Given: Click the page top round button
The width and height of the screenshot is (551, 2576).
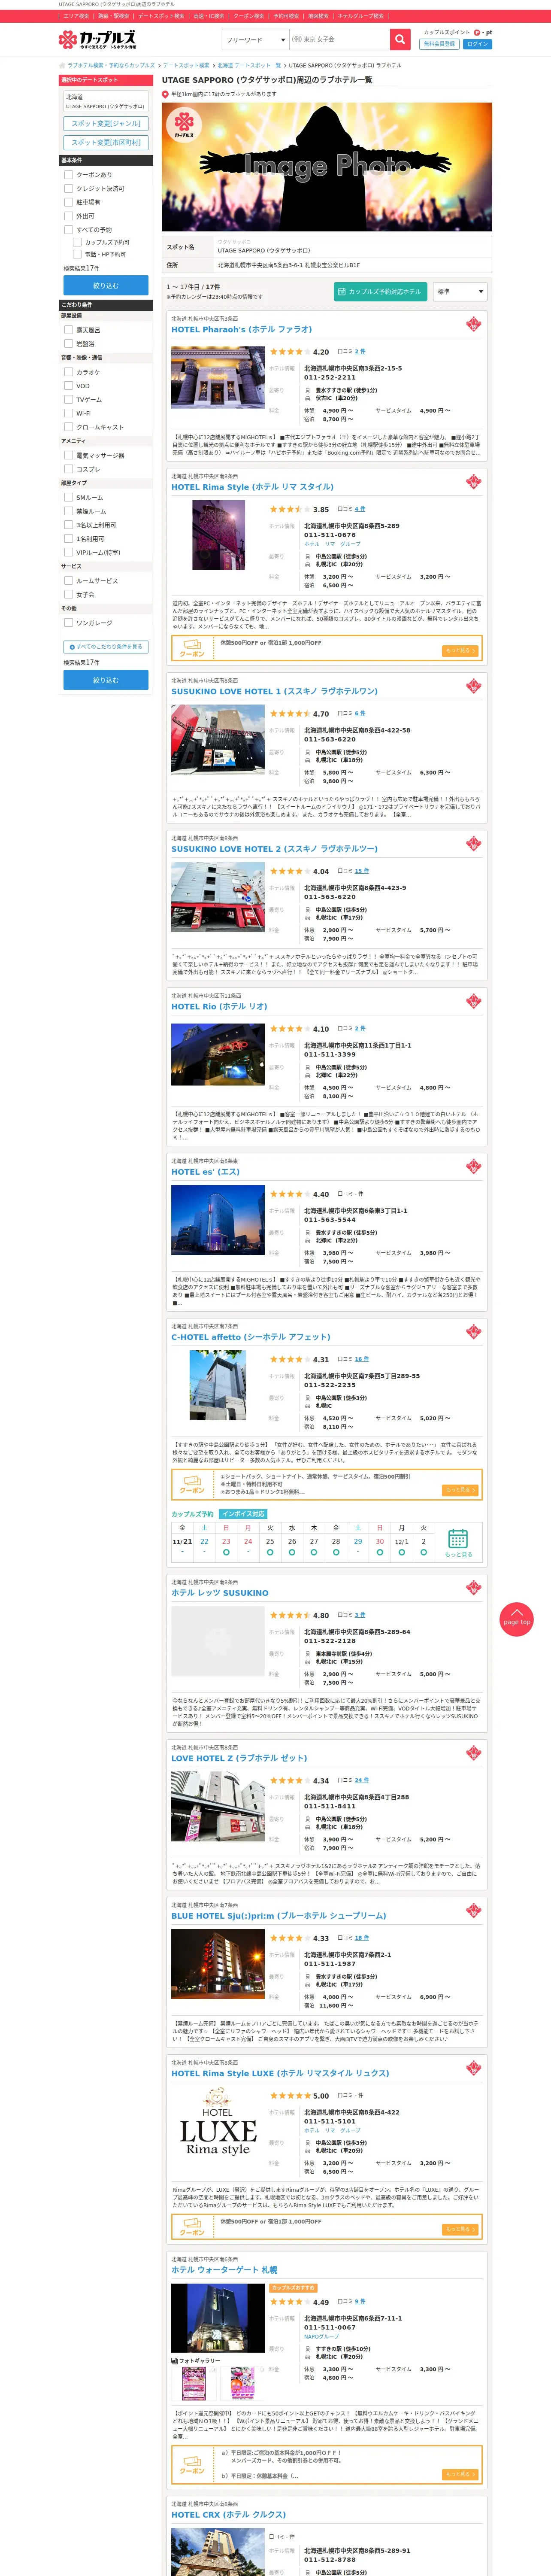Looking at the screenshot, I should [517, 1619].
